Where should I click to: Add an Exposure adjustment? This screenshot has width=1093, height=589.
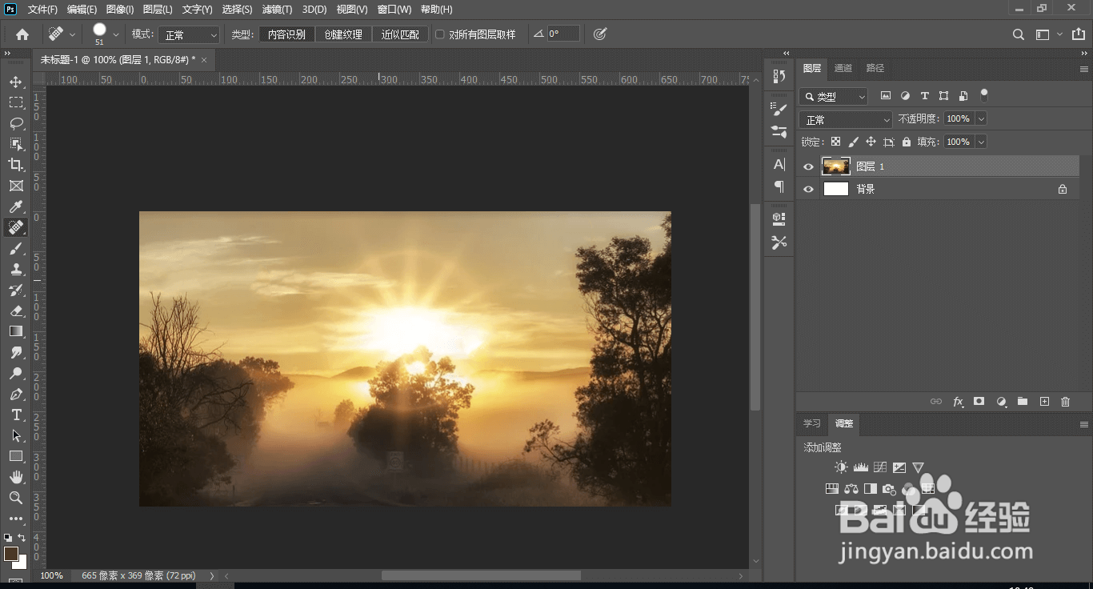899,467
